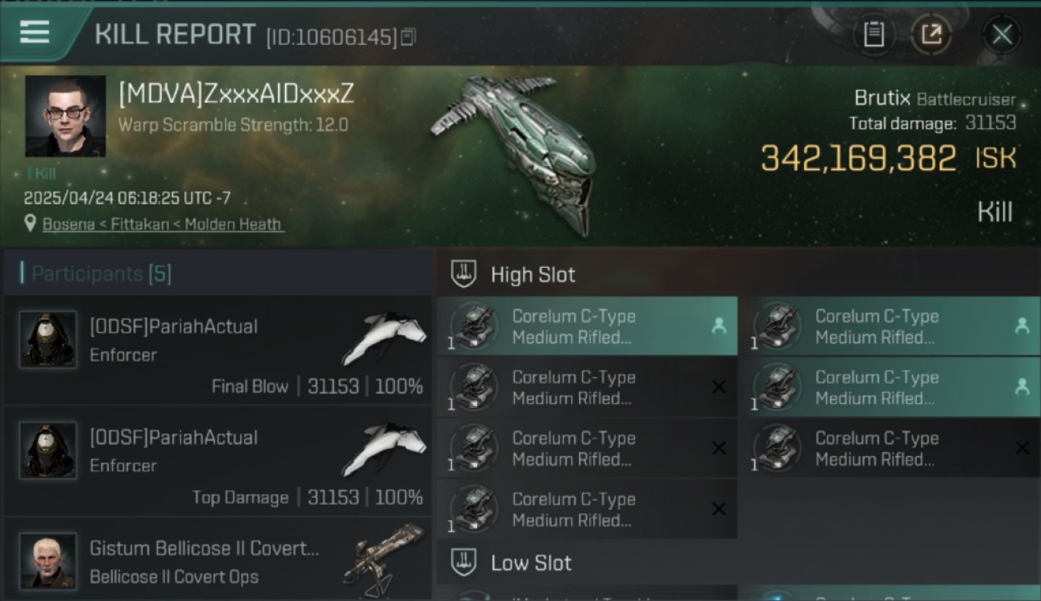Select PariahActual Top Damage participant
Screen dimensions: 1041x601
pyautogui.click(x=217, y=462)
